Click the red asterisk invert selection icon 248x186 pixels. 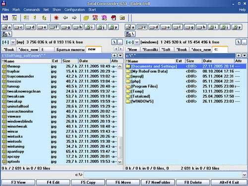coord(56,18)
